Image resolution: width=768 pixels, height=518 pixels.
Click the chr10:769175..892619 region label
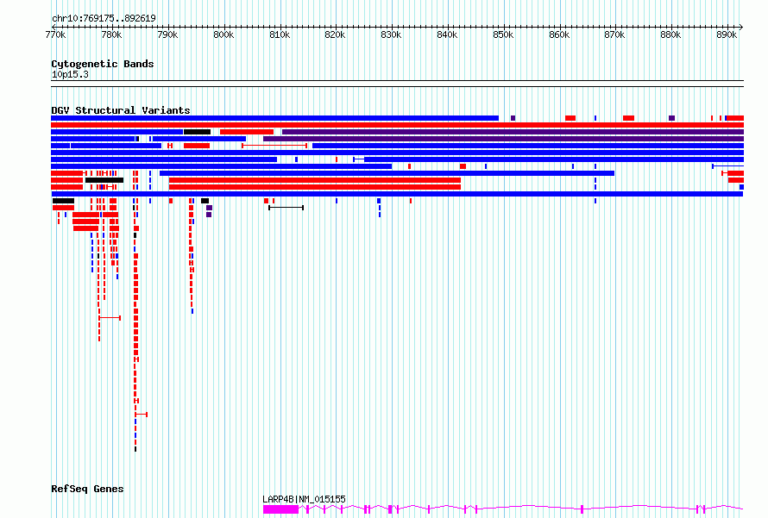[x=104, y=18]
